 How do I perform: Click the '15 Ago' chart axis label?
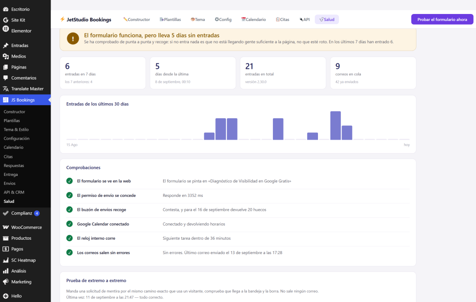[72, 145]
